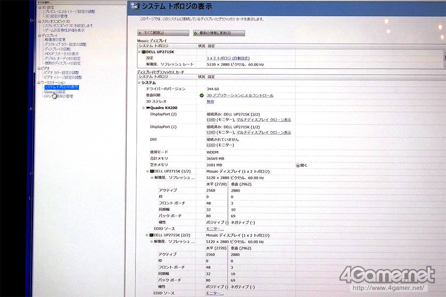The height and width of the screenshot is (297, 446).
Task: Click the すべて展開(X) button
Action: (163, 33)
